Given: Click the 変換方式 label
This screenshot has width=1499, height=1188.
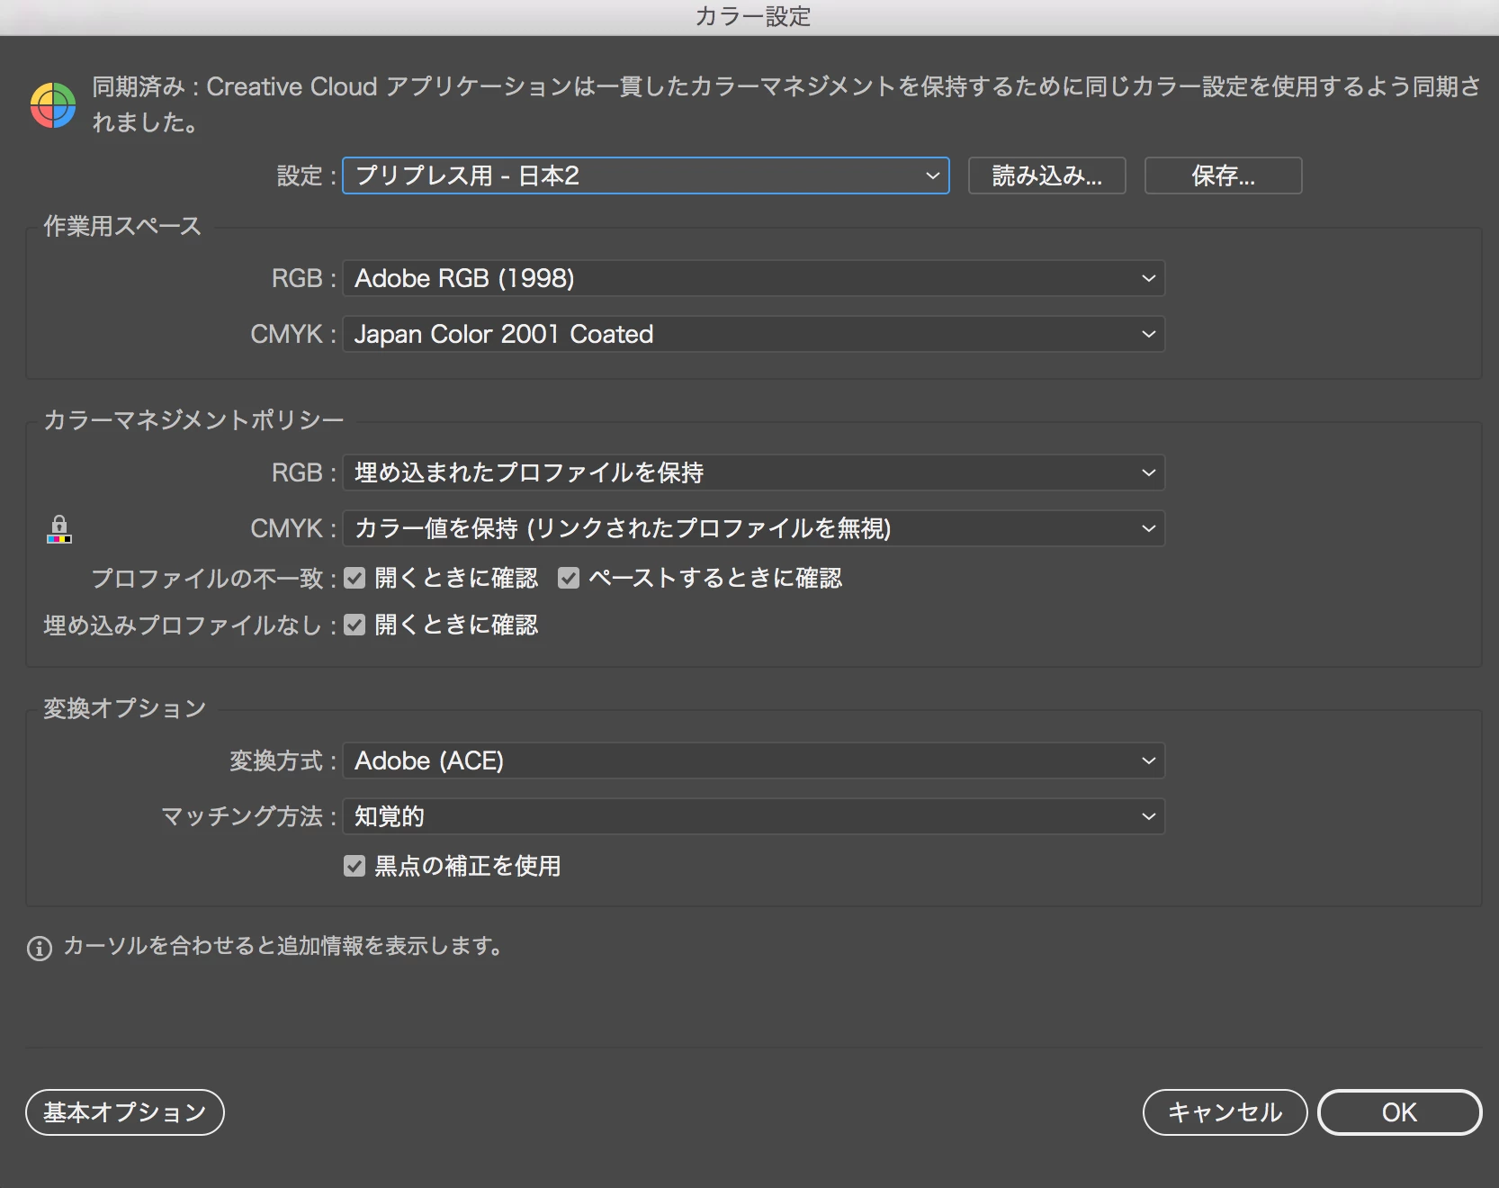Looking at the screenshot, I should tap(283, 760).
